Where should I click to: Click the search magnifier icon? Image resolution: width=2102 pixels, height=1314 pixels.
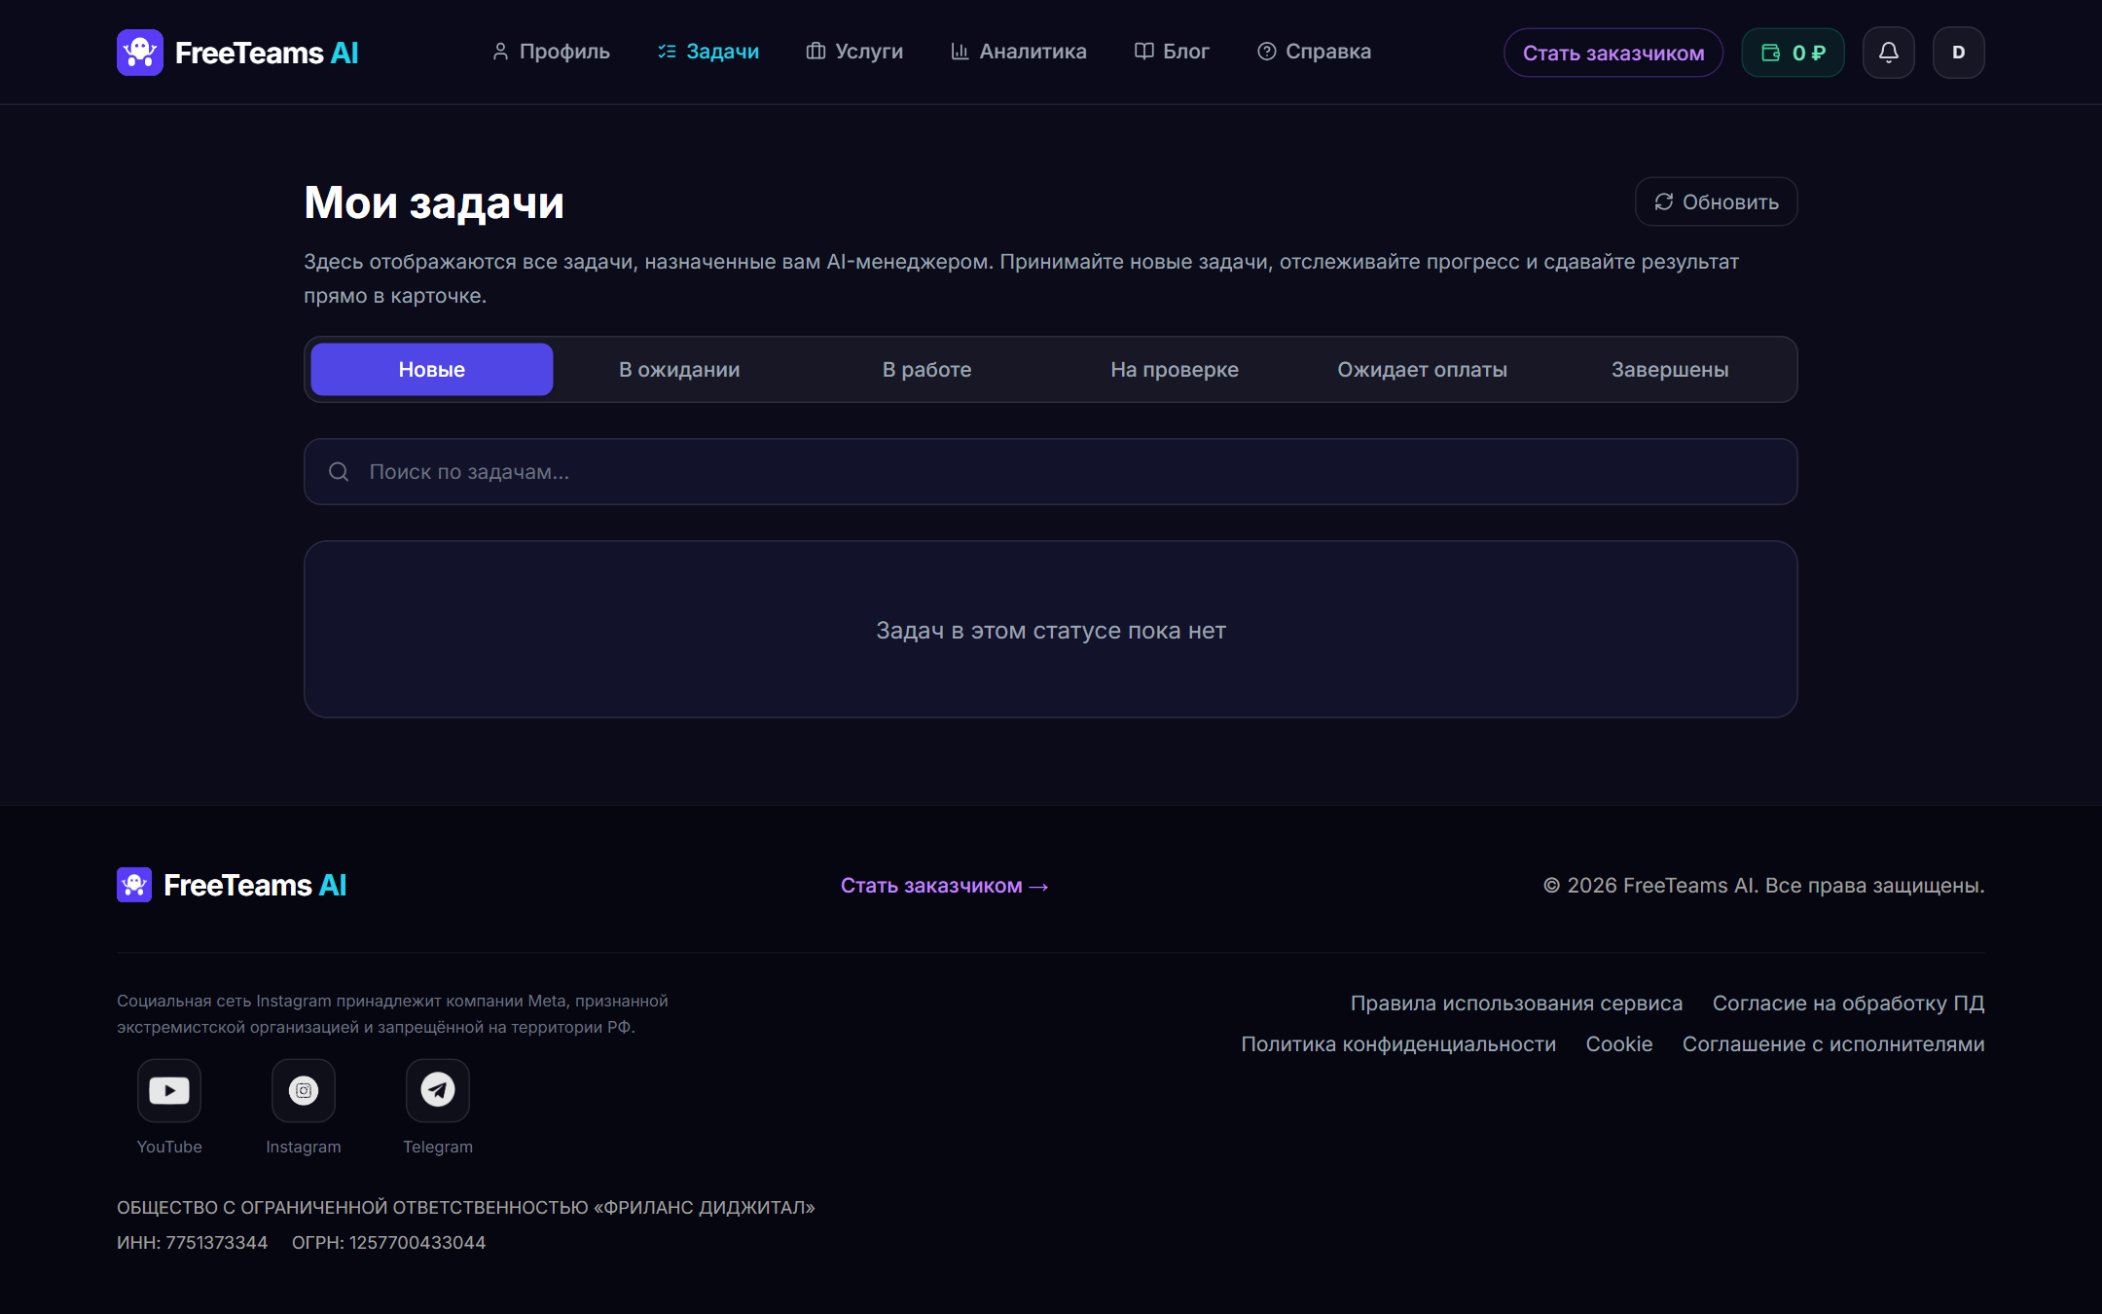[339, 472]
